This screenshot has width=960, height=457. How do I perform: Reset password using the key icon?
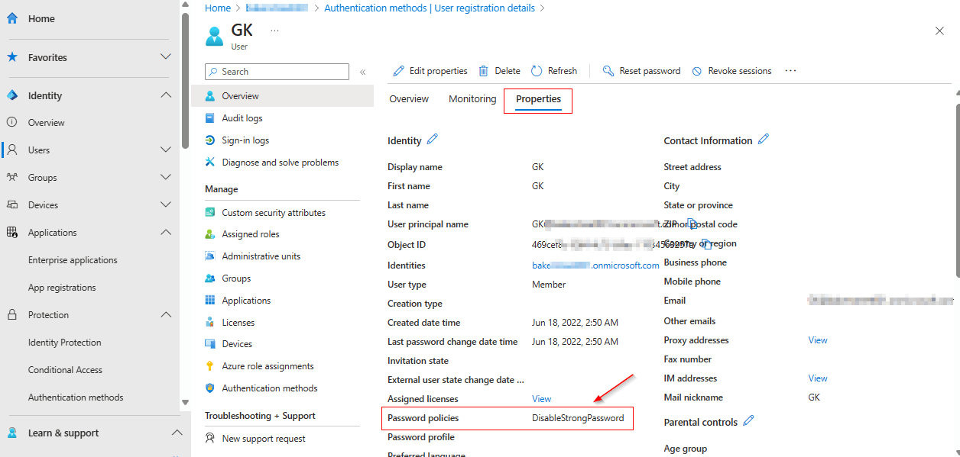coord(608,70)
